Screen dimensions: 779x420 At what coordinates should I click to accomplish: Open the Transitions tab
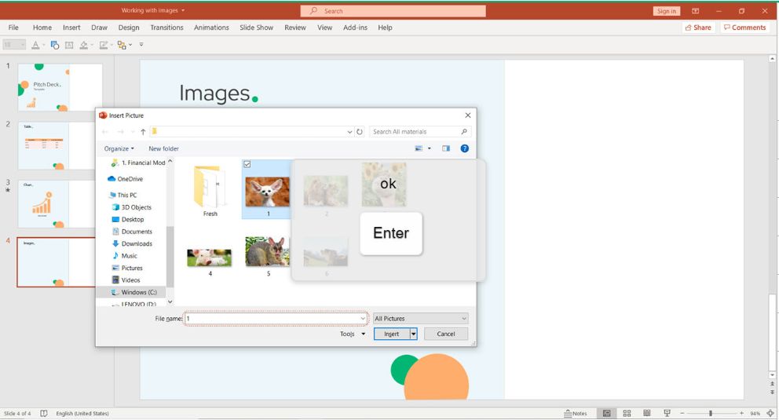167,27
